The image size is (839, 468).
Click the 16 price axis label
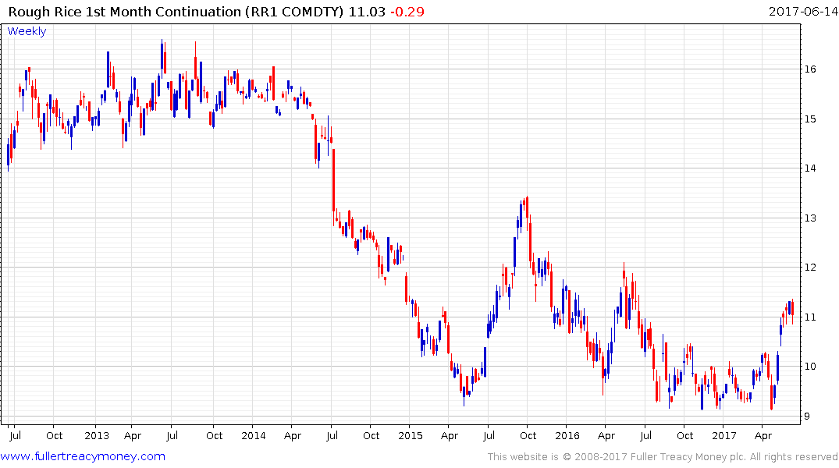(x=809, y=69)
